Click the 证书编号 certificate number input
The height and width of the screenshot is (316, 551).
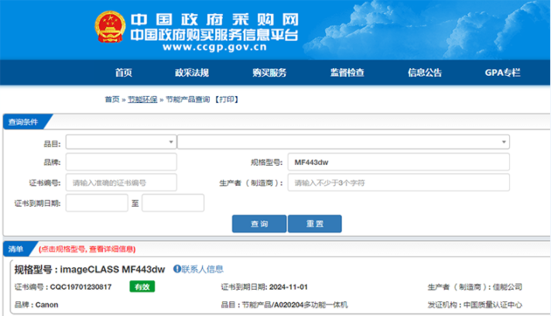121,183
